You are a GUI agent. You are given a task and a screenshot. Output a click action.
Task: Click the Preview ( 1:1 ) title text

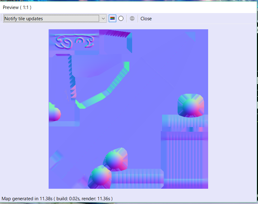(17, 7)
